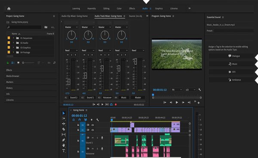Select the Track Select Forward tool

pyautogui.click(x=64, y=118)
